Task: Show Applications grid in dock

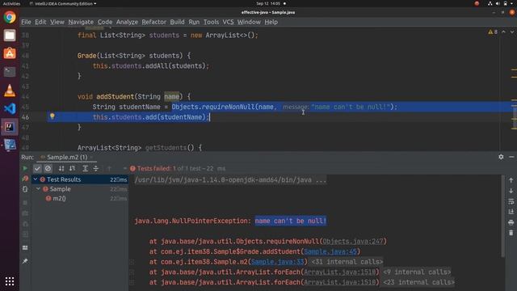Action: [x=10, y=281]
